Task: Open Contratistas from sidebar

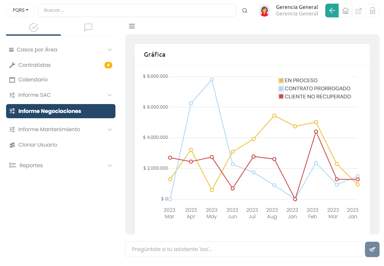Action: click(x=34, y=65)
